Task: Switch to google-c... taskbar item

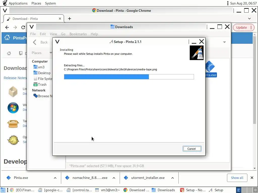Action: coord(50,190)
